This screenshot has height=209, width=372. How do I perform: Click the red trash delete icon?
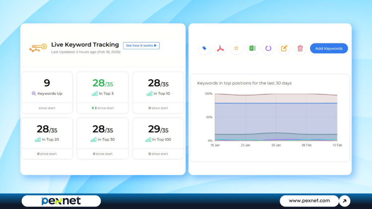(300, 48)
